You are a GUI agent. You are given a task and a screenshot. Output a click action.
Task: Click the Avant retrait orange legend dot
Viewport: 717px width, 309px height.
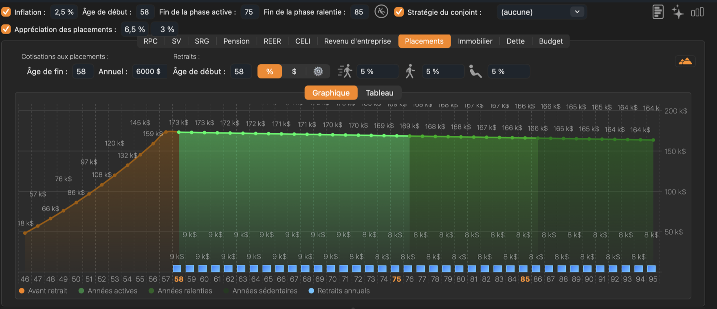click(22, 291)
